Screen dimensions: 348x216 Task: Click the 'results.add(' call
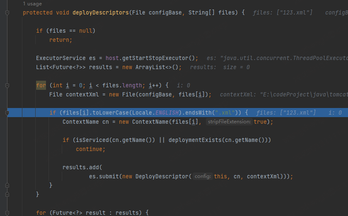coord(82,167)
